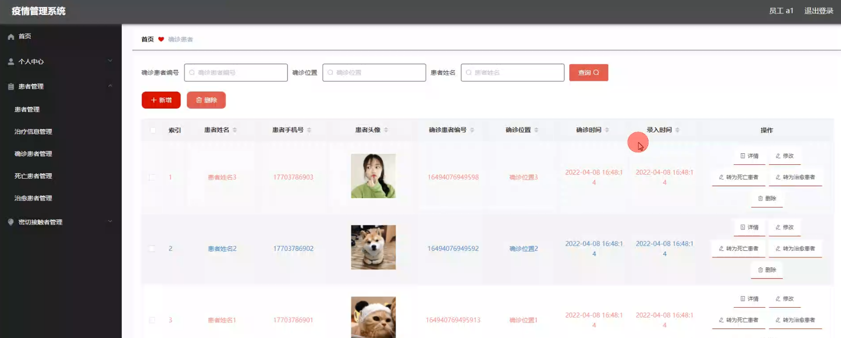Screen dimensions: 841x338
Task: Click row 删除 for 患者姓名3
Action: click(x=767, y=199)
